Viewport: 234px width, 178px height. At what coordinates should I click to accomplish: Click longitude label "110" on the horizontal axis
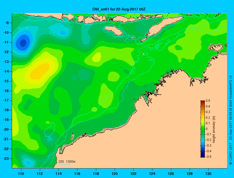(21, 174)
